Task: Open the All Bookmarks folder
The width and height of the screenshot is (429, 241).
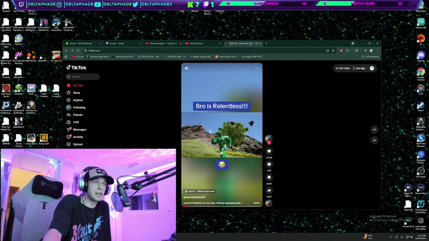Action: (x=370, y=57)
